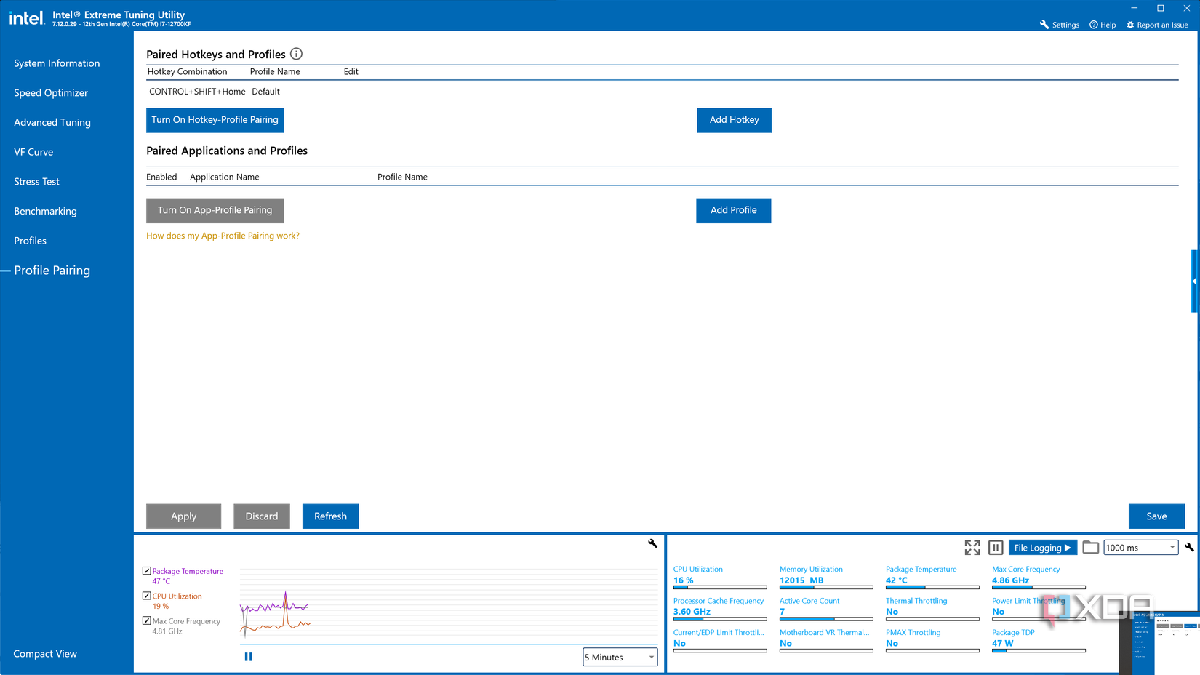Open the monitor panel wrench settings icon
Viewport: 1200px width, 675px height.
coord(1189,547)
